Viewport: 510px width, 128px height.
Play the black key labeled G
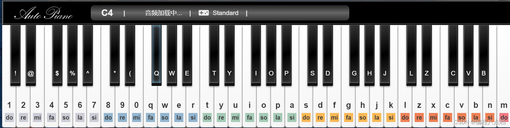[x=354, y=55]
